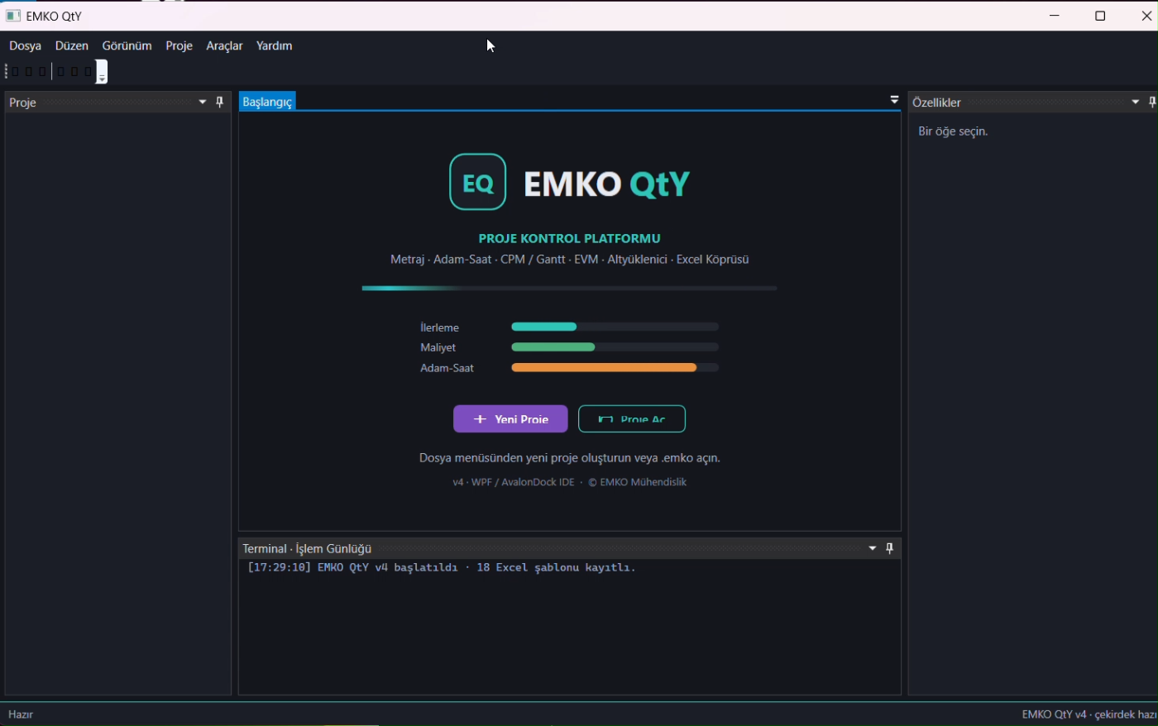Open the Yardım menu

tap(274, 45)
